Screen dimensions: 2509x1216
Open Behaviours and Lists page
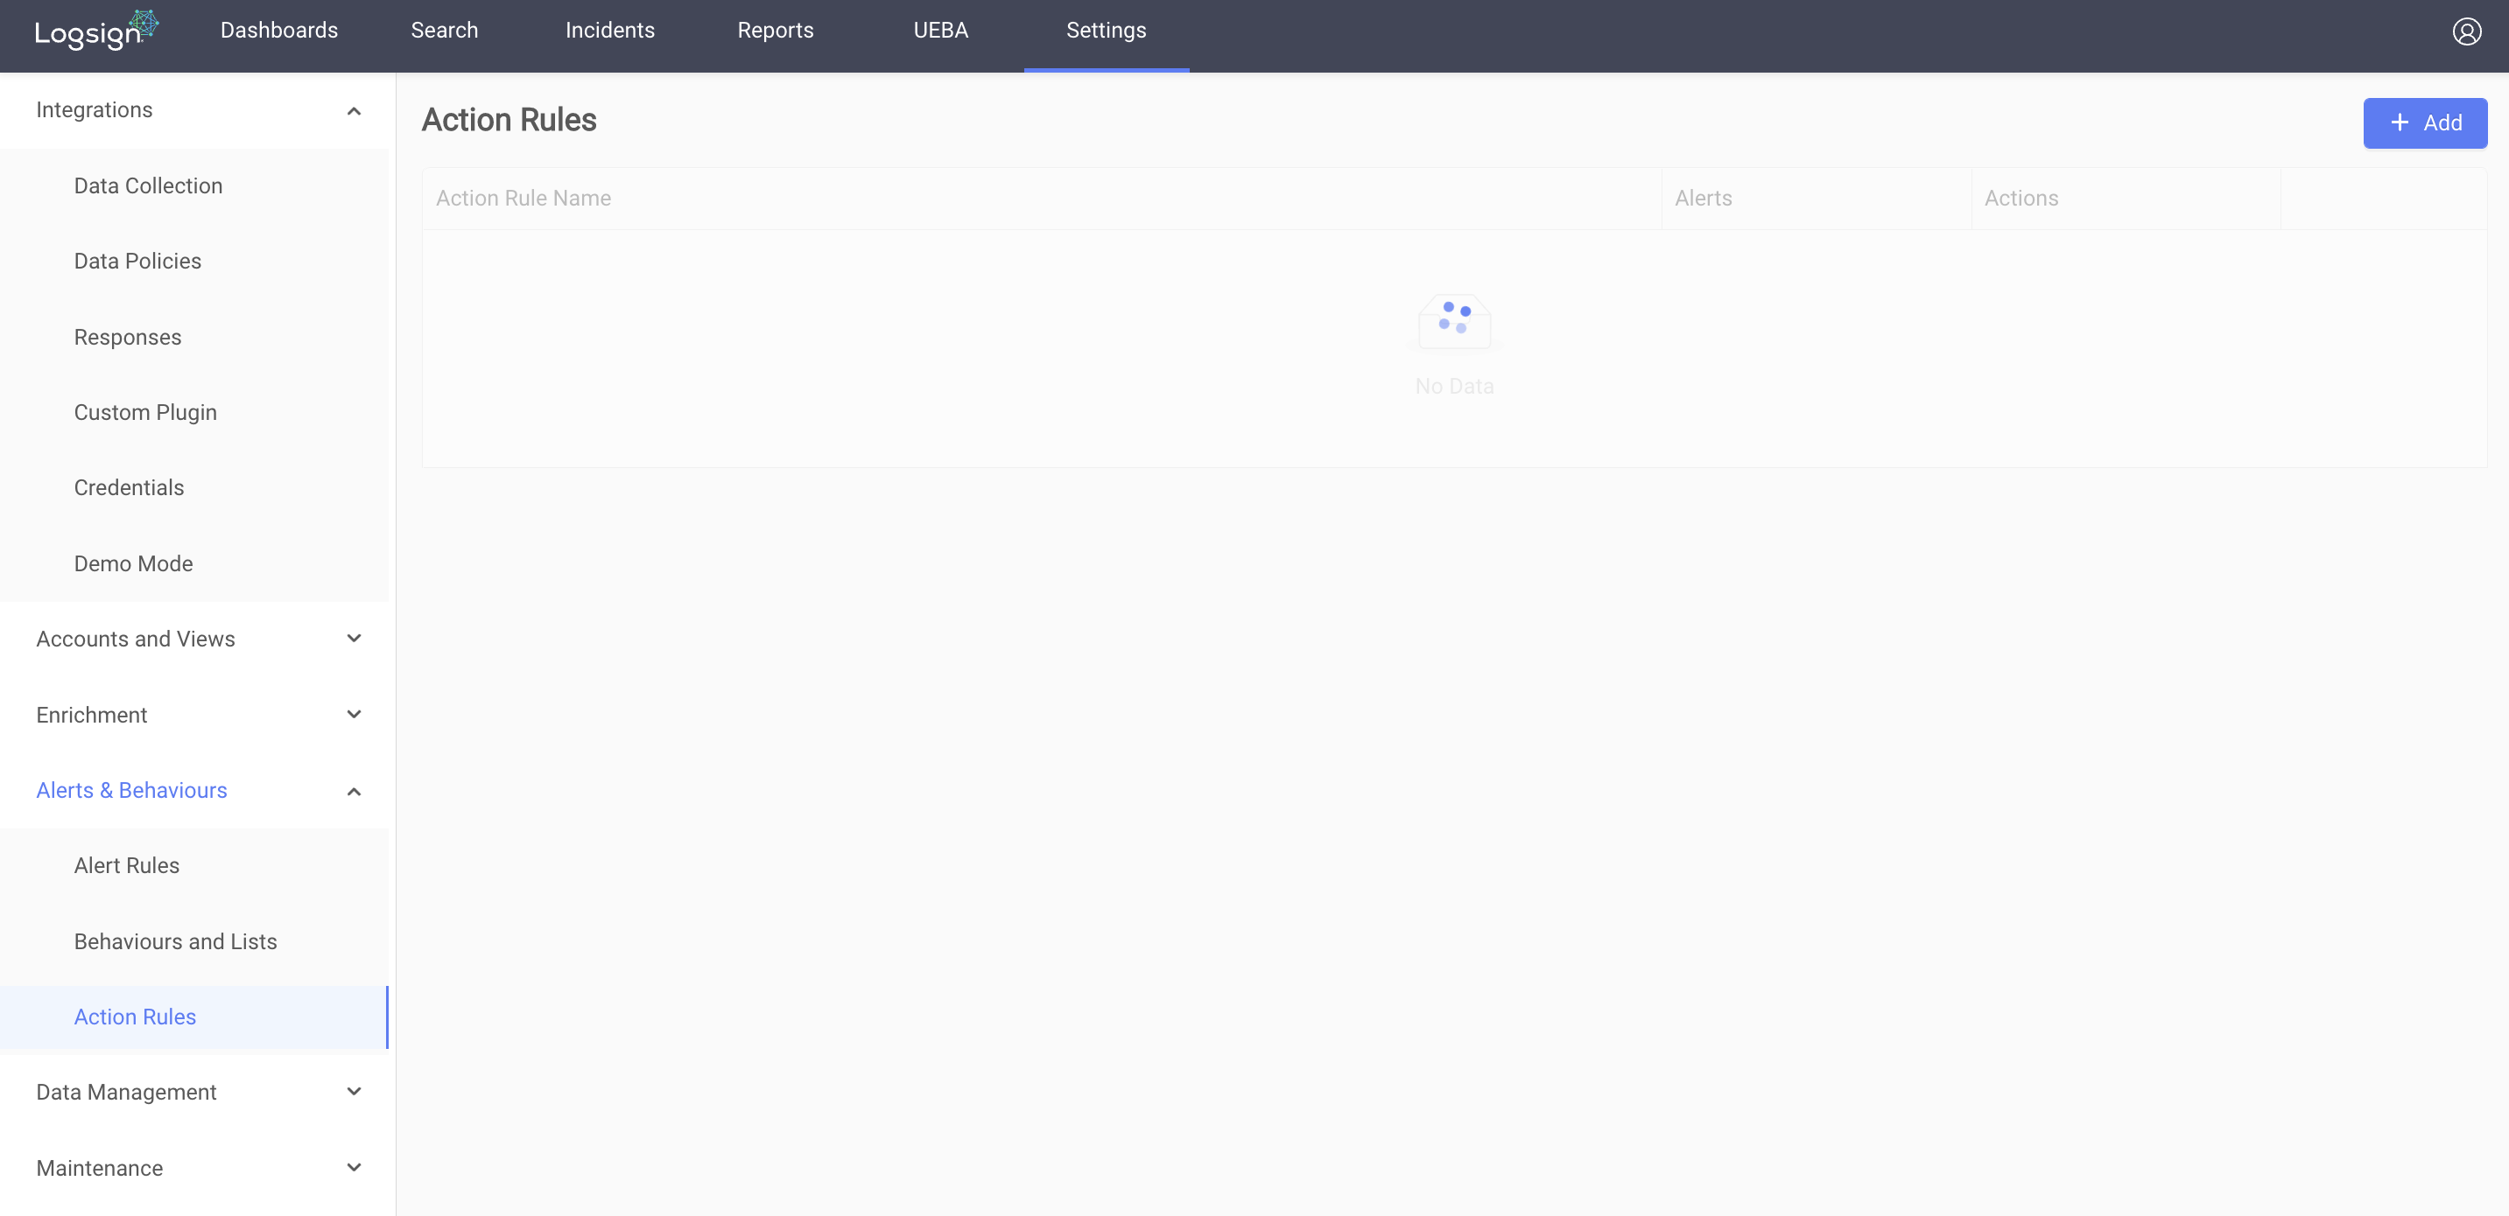pyautogui.click(x=175, y=941)
